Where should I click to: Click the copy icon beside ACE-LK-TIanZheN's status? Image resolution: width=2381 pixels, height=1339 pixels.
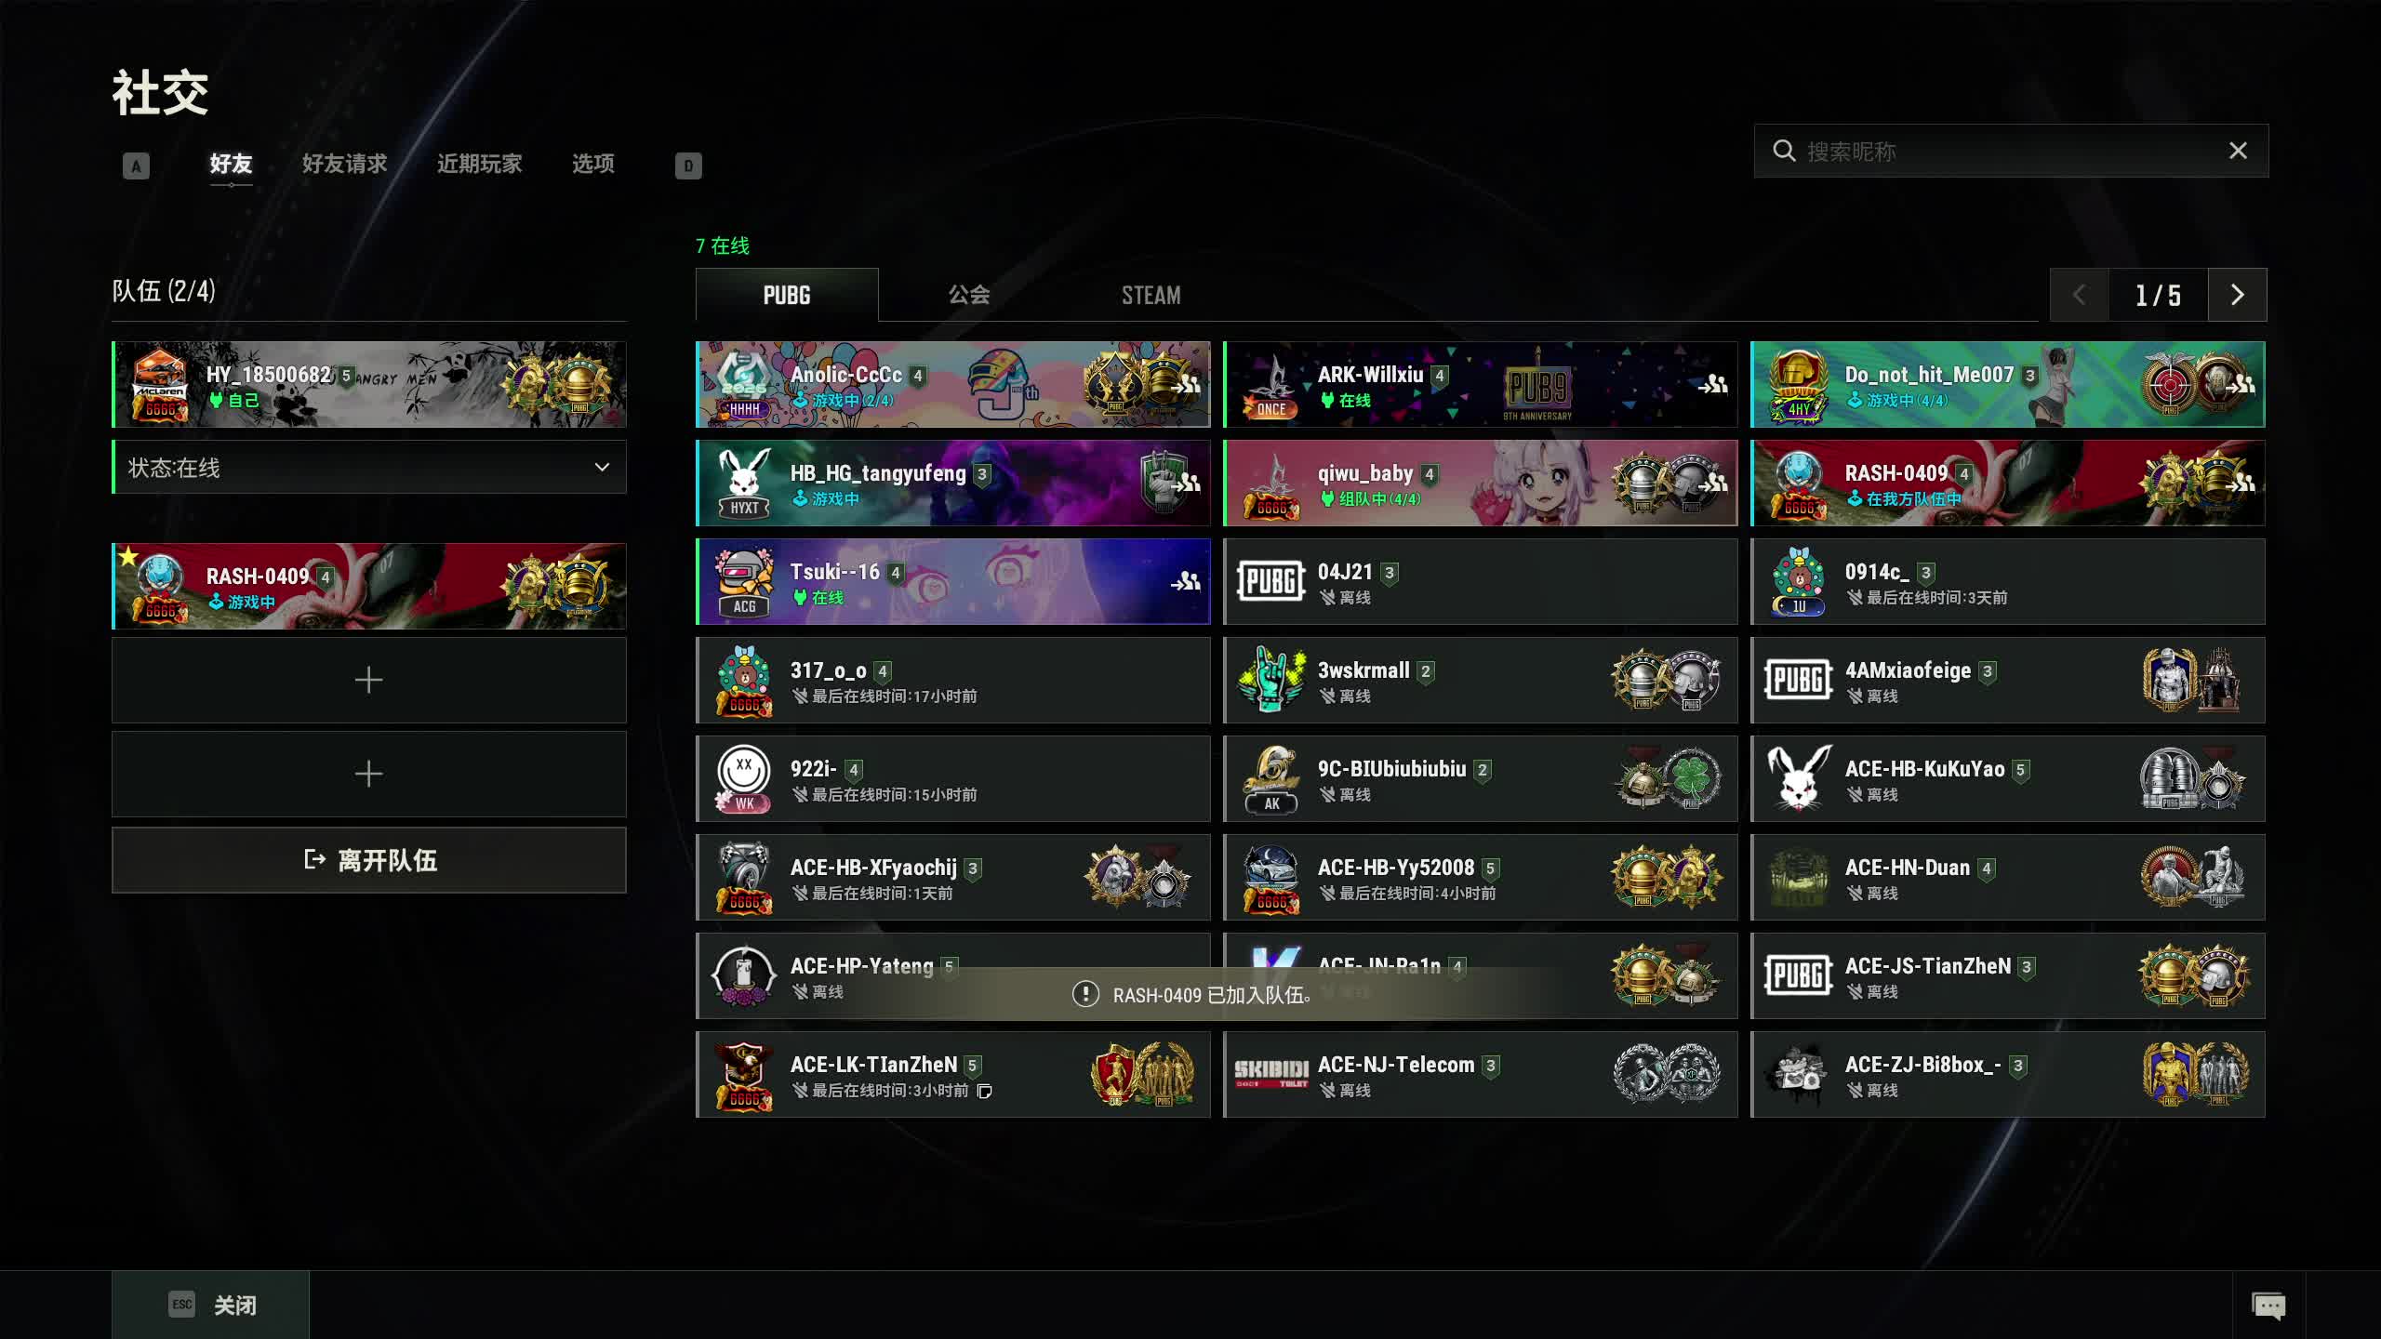click(x=984, y=1091)
